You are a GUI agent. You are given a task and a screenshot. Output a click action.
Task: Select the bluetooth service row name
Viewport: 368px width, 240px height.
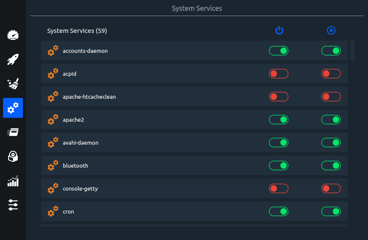[x=75, y=166]
